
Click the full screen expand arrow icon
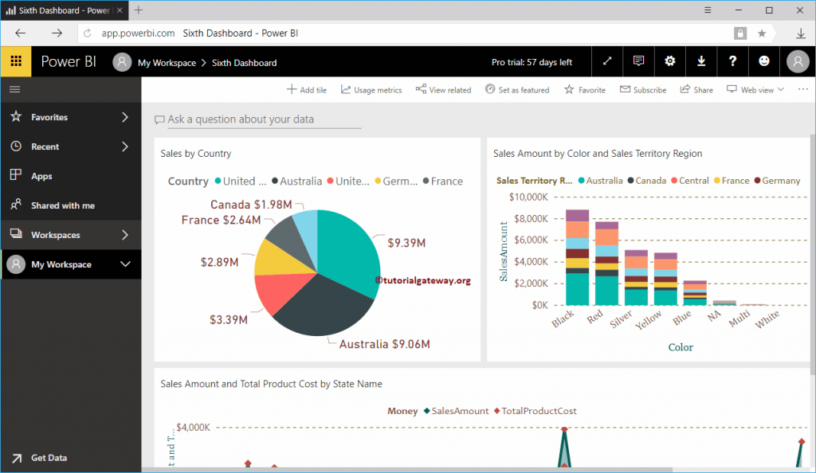click(607, 61)
